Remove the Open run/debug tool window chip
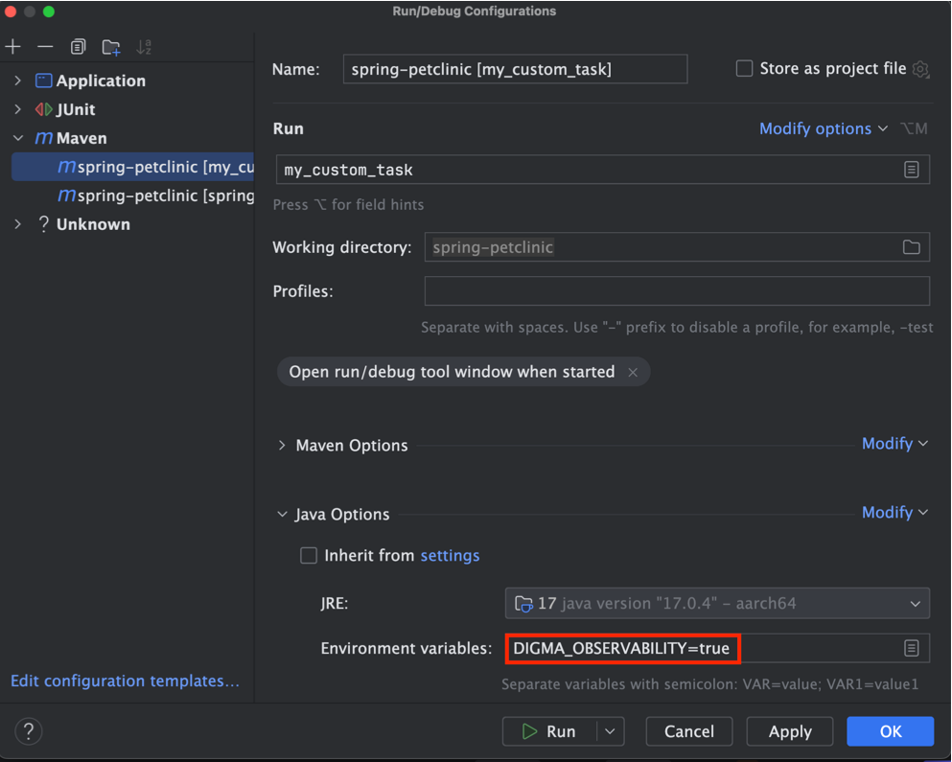 tap(633, 373)
